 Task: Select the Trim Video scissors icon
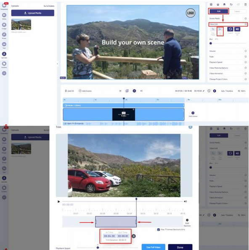pos(220,29)
